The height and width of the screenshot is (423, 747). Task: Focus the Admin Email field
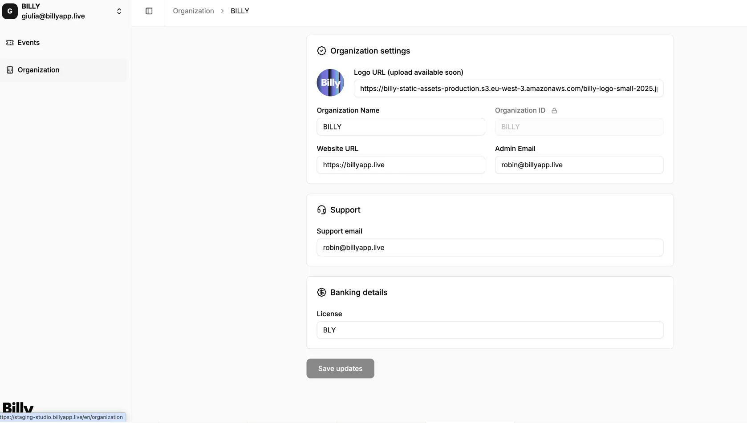pyautogui.click(x=579, y=165)
